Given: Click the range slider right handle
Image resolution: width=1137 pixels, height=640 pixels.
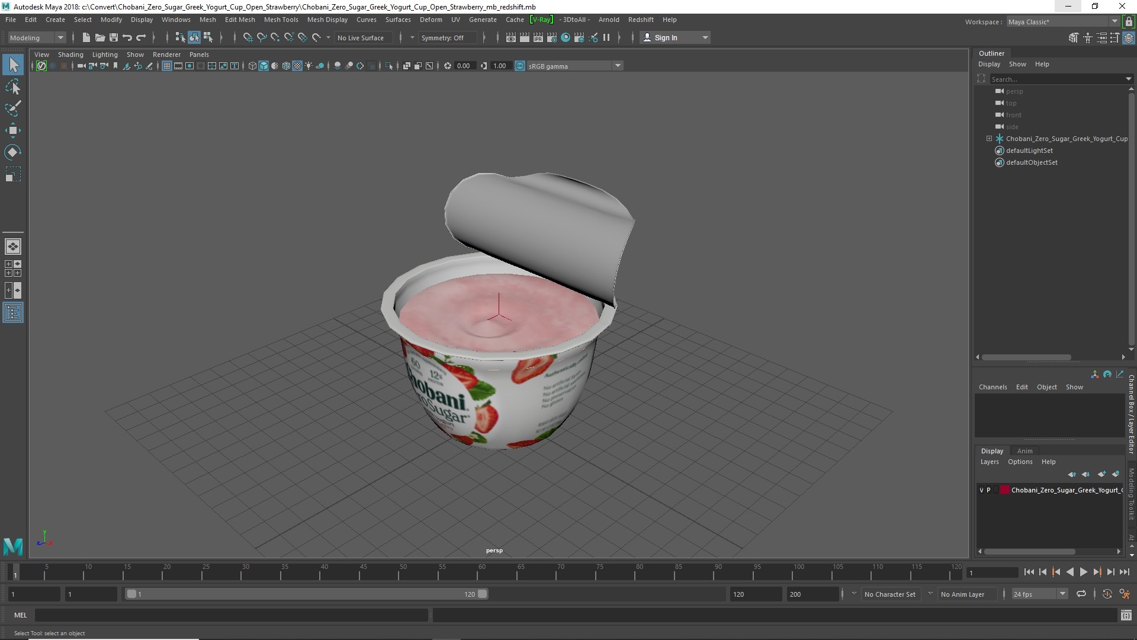Looking at the screenshot, I should [x=482, y=594].
